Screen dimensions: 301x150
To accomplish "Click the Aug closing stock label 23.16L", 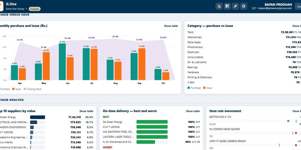I will pyautogui.click(x=116, y=36).
